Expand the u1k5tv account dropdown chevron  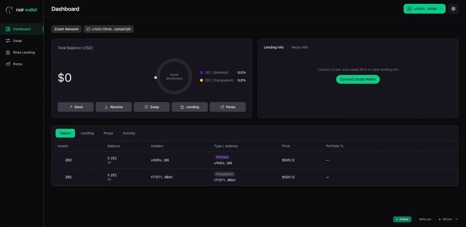[440, 9]
